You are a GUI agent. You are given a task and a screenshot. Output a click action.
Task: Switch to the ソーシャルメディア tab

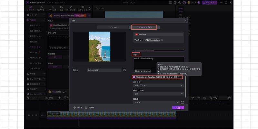tap(144, 27)
